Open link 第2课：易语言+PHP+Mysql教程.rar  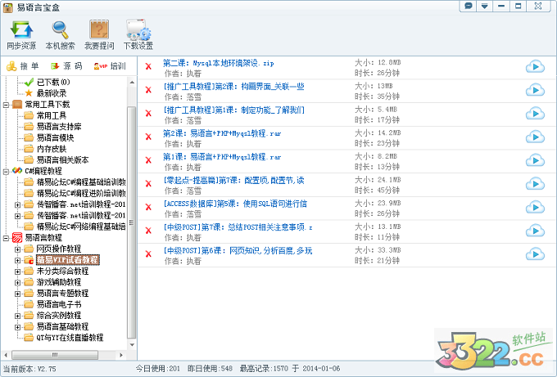222,133
